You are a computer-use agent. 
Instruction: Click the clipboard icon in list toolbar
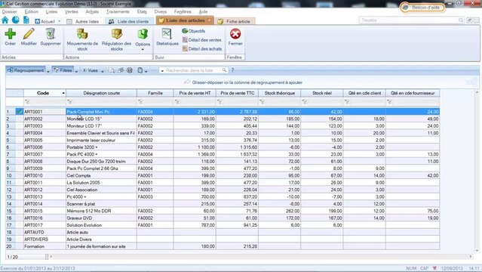coord(140,70)
